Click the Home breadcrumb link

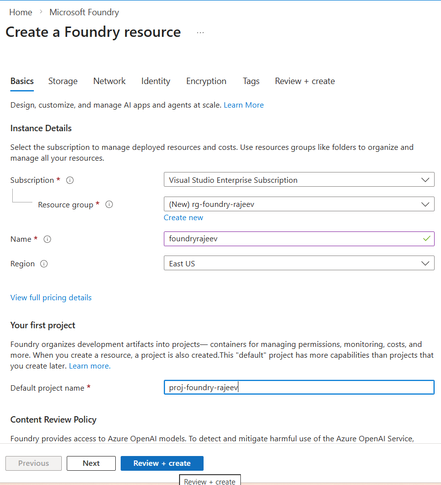[x=21, y=12]
